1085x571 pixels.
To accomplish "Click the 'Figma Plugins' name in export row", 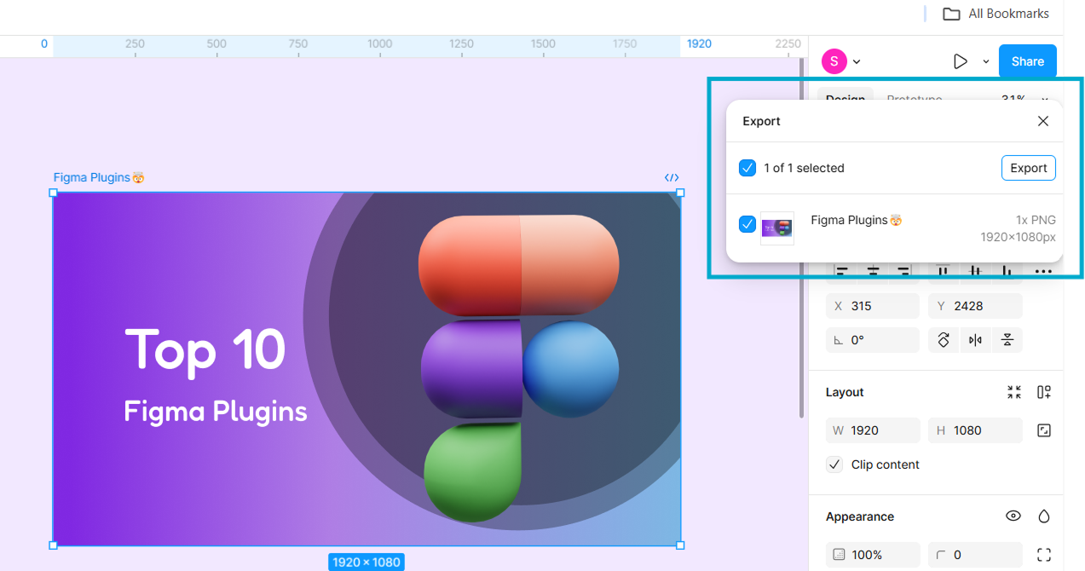I will [x=856, y=220].
